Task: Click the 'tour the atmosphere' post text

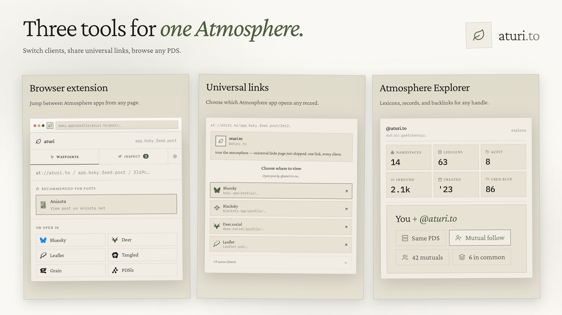Action: click(x=278, y=154)
